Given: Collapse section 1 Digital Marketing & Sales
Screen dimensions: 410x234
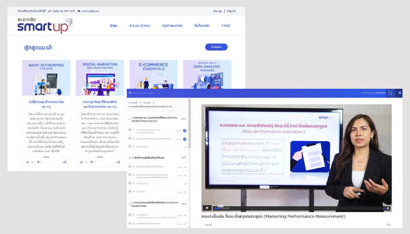Looking at the screenshot, I should (x=130, y=119).
